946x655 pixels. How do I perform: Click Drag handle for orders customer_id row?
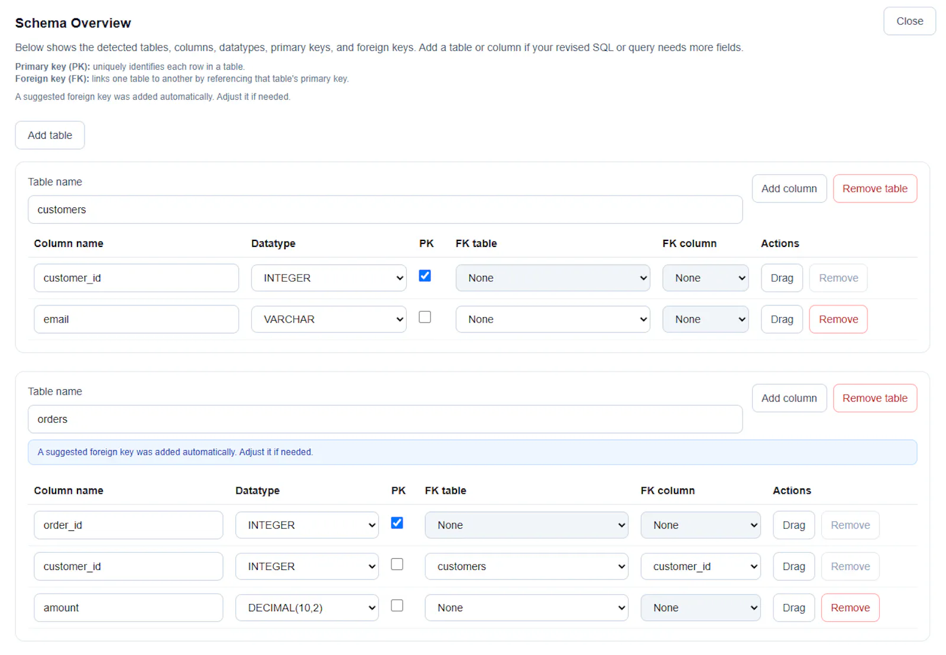(793, 566)
